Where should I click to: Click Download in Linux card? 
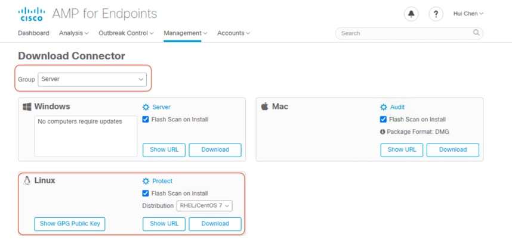click(x=215, y=224)
